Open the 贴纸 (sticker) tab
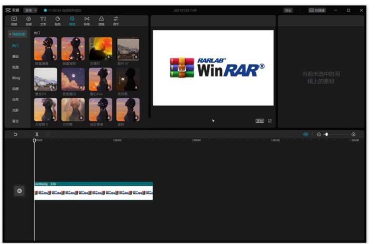The width and height of the screenshot is (385, 244). point(58,21)
